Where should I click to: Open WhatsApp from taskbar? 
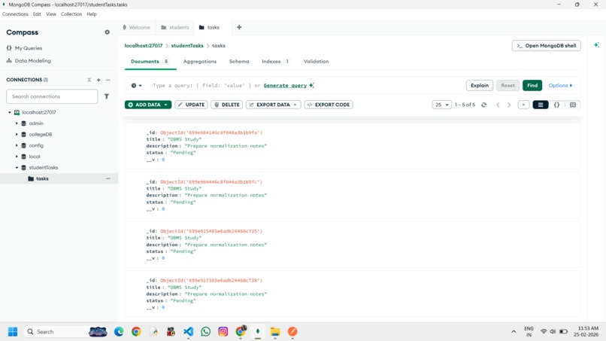205,332
